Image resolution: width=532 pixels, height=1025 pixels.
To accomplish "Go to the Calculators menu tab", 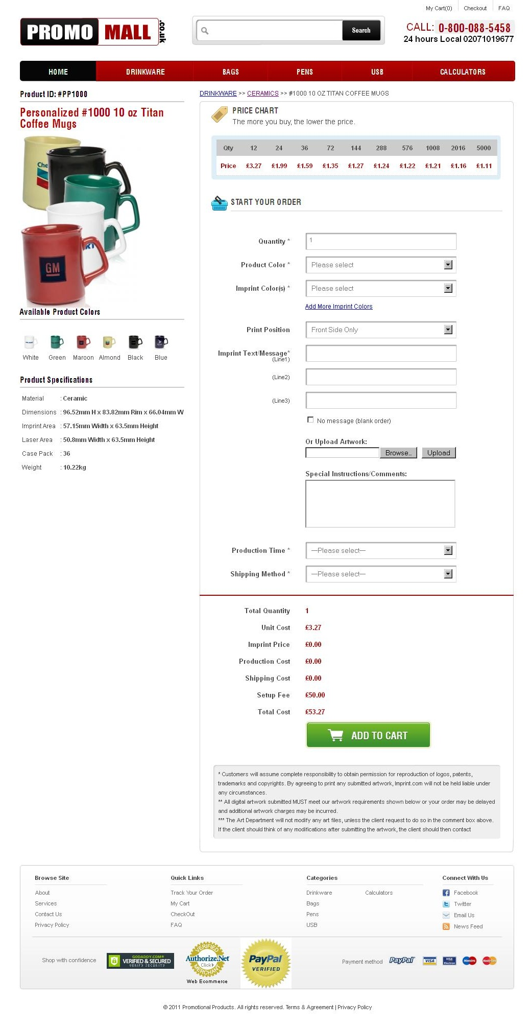I will pos(463,72).
